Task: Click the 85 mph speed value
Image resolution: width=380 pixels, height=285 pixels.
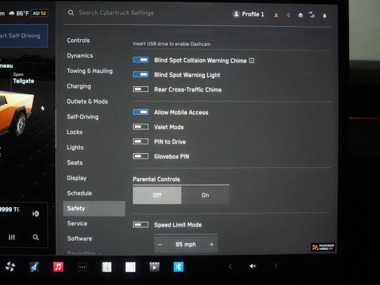Action: click(x=186, y=244)
